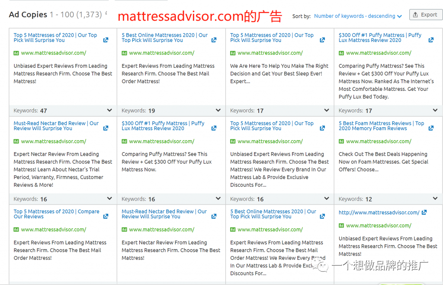Open external link icon on Nectar ad with 16 keywords
The width and height of the screenshot is (443, 285).
point(106,128)
